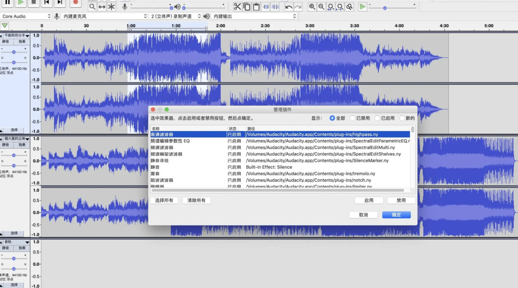Select the Time Shift tool
Image resolution: width=518 pixels, height=288 pixels.
pyautogui.click(x=102, y=7)
